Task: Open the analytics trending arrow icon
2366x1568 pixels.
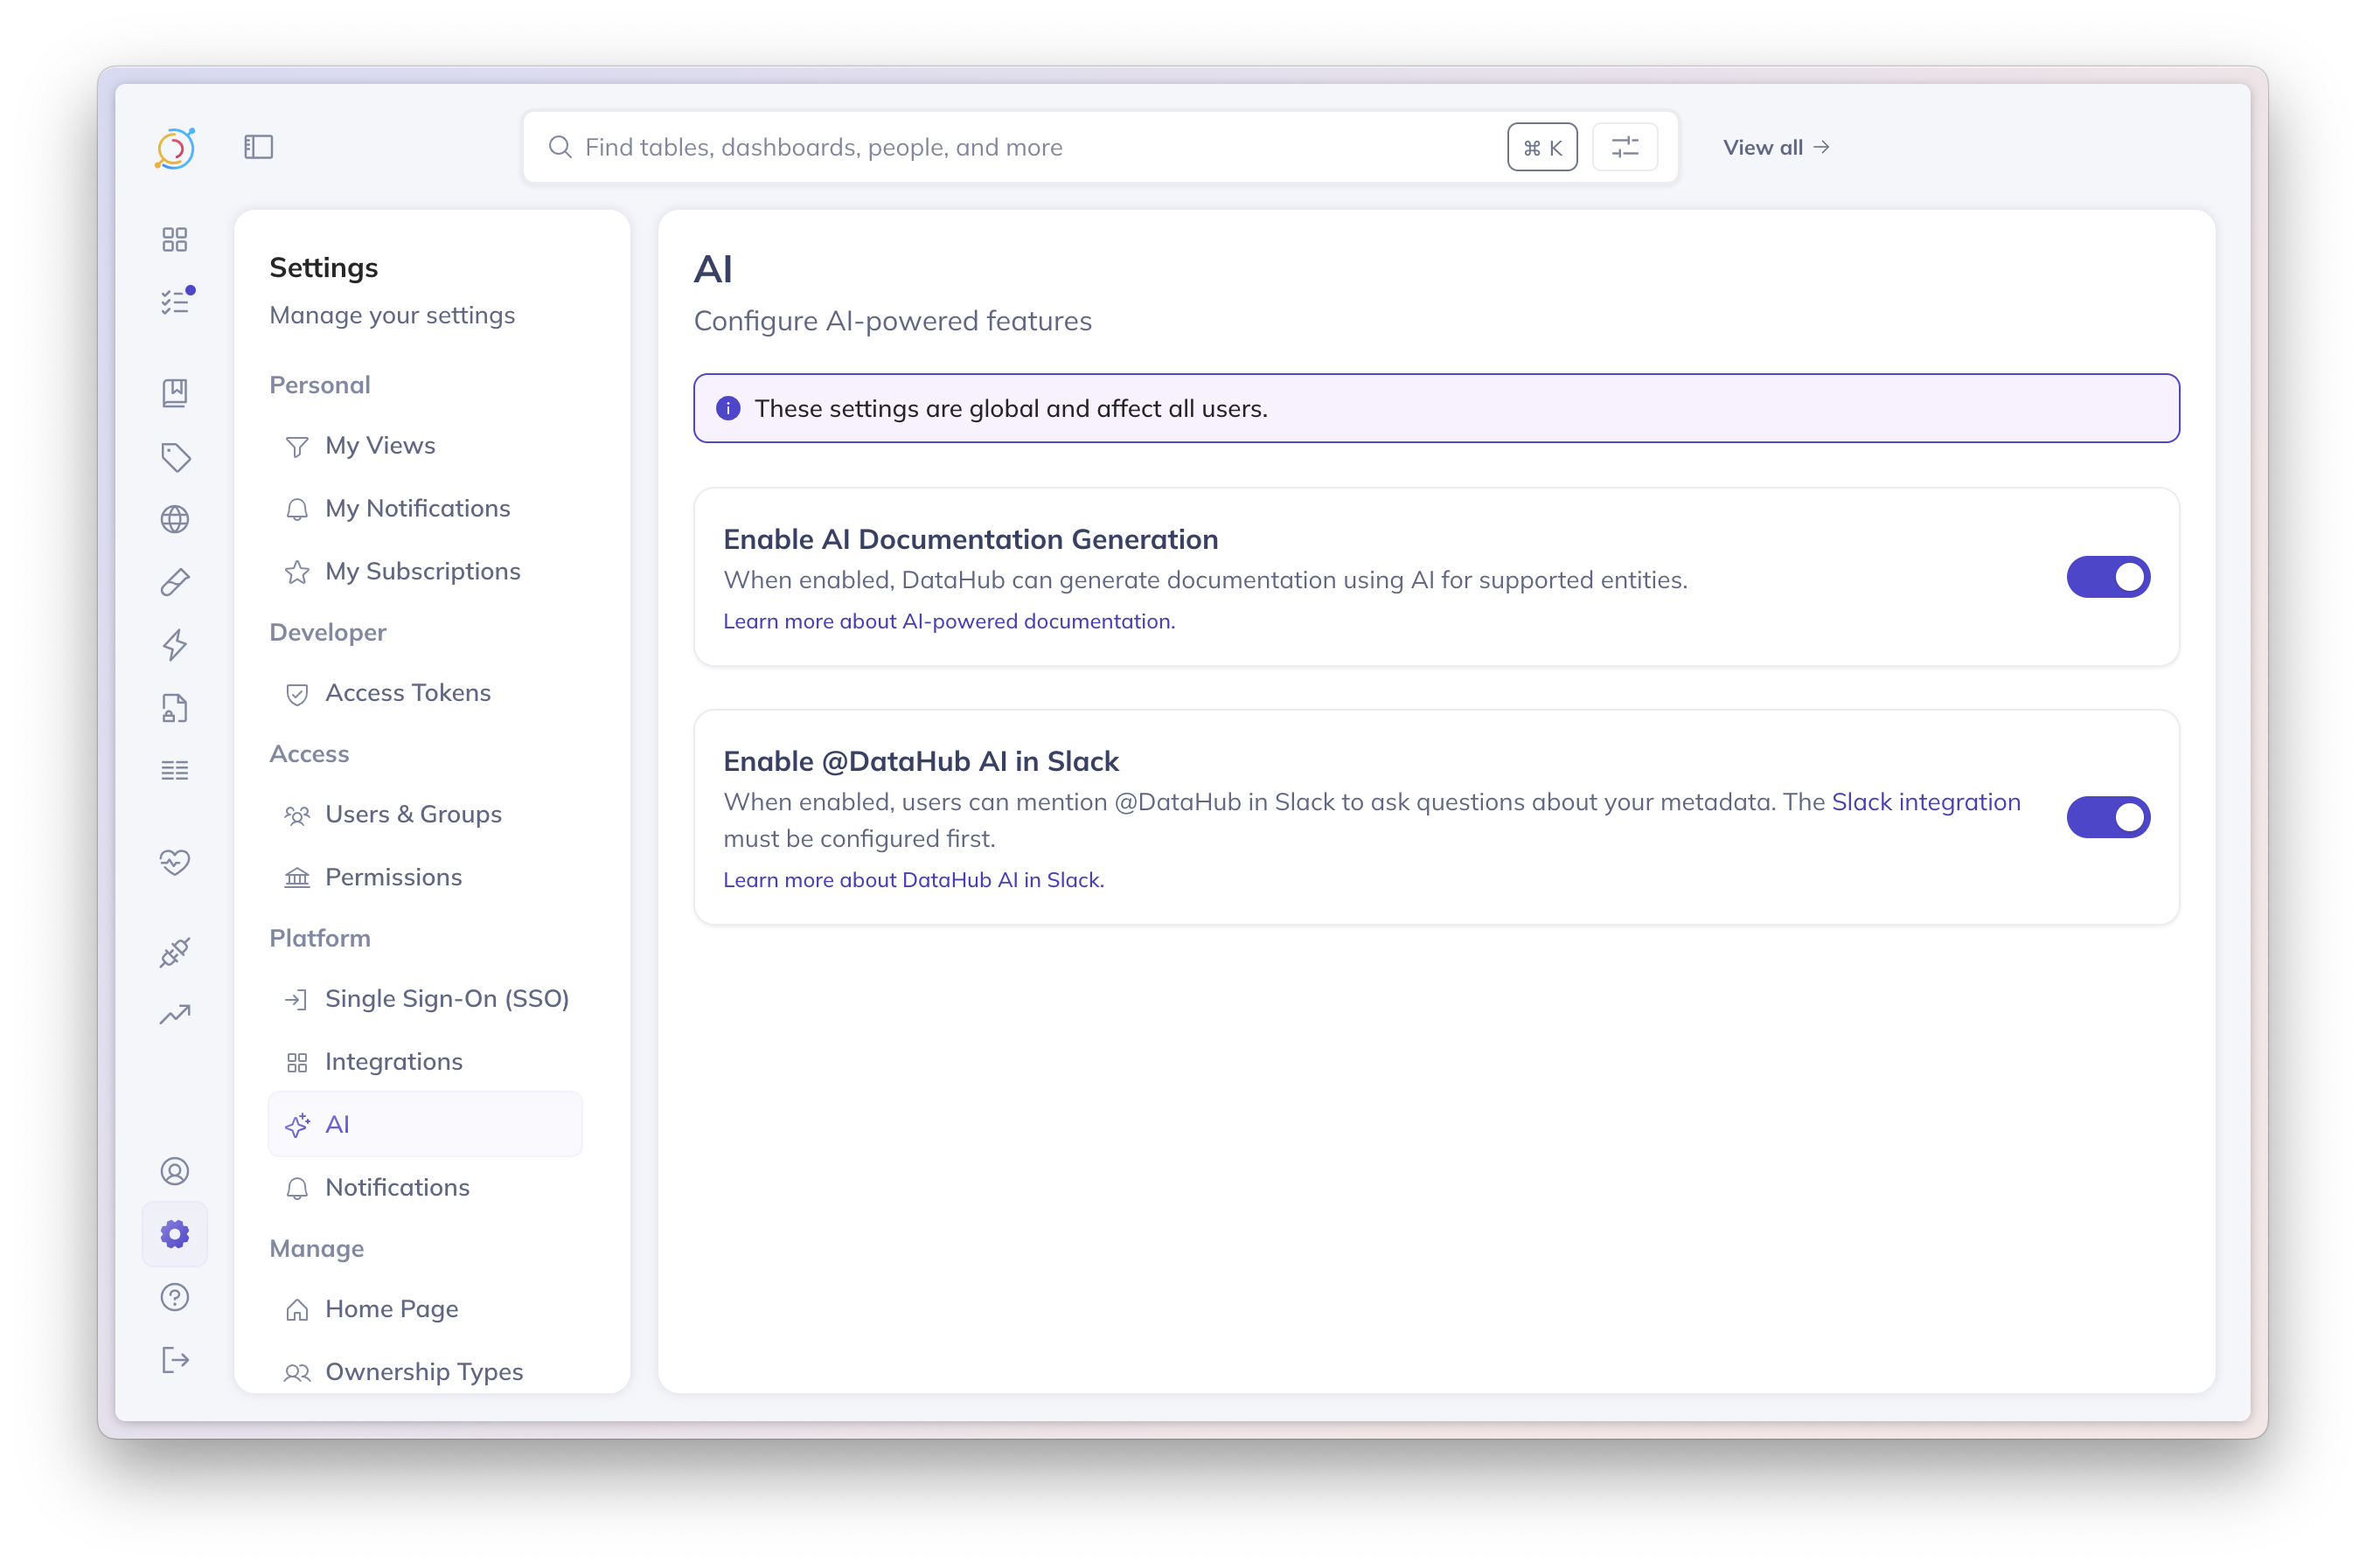Action: click(x=175, y=1015)
